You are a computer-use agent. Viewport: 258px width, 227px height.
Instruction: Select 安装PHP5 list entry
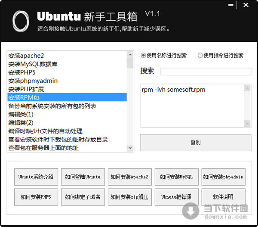67,72
